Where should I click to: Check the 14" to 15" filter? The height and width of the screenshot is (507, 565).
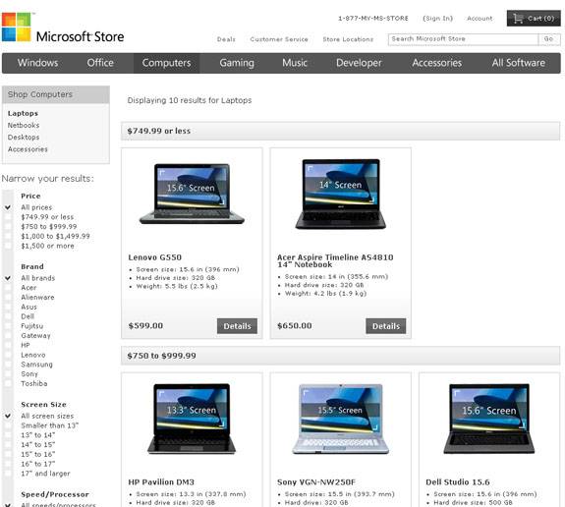point(8,445)
